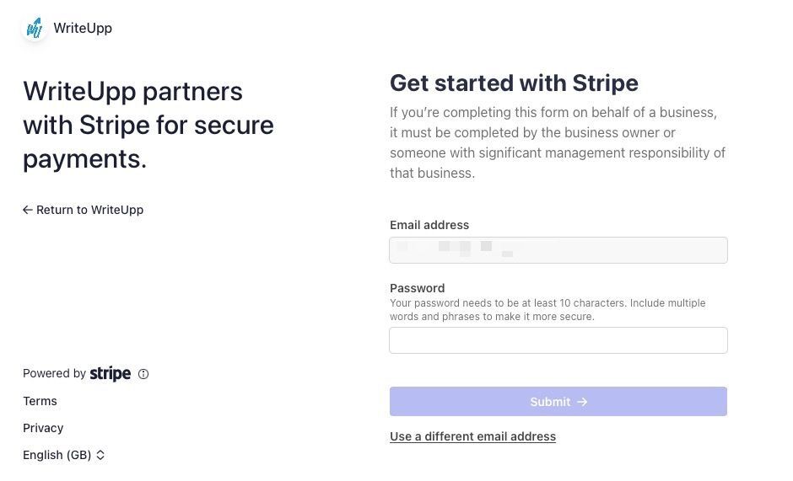The width and height of the screenshot is (793, 481).
Task: Expand the English (GB) language selector
Action: (57, 455)
